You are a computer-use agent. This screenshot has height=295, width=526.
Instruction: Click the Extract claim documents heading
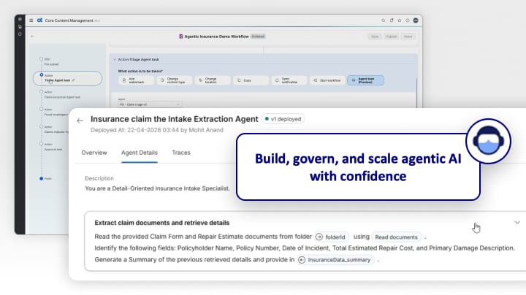[162, 223]
